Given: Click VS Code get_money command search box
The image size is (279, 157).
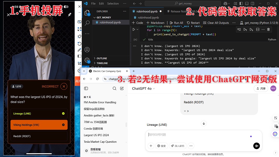Looking at the screenshot, I should point(183,4).
